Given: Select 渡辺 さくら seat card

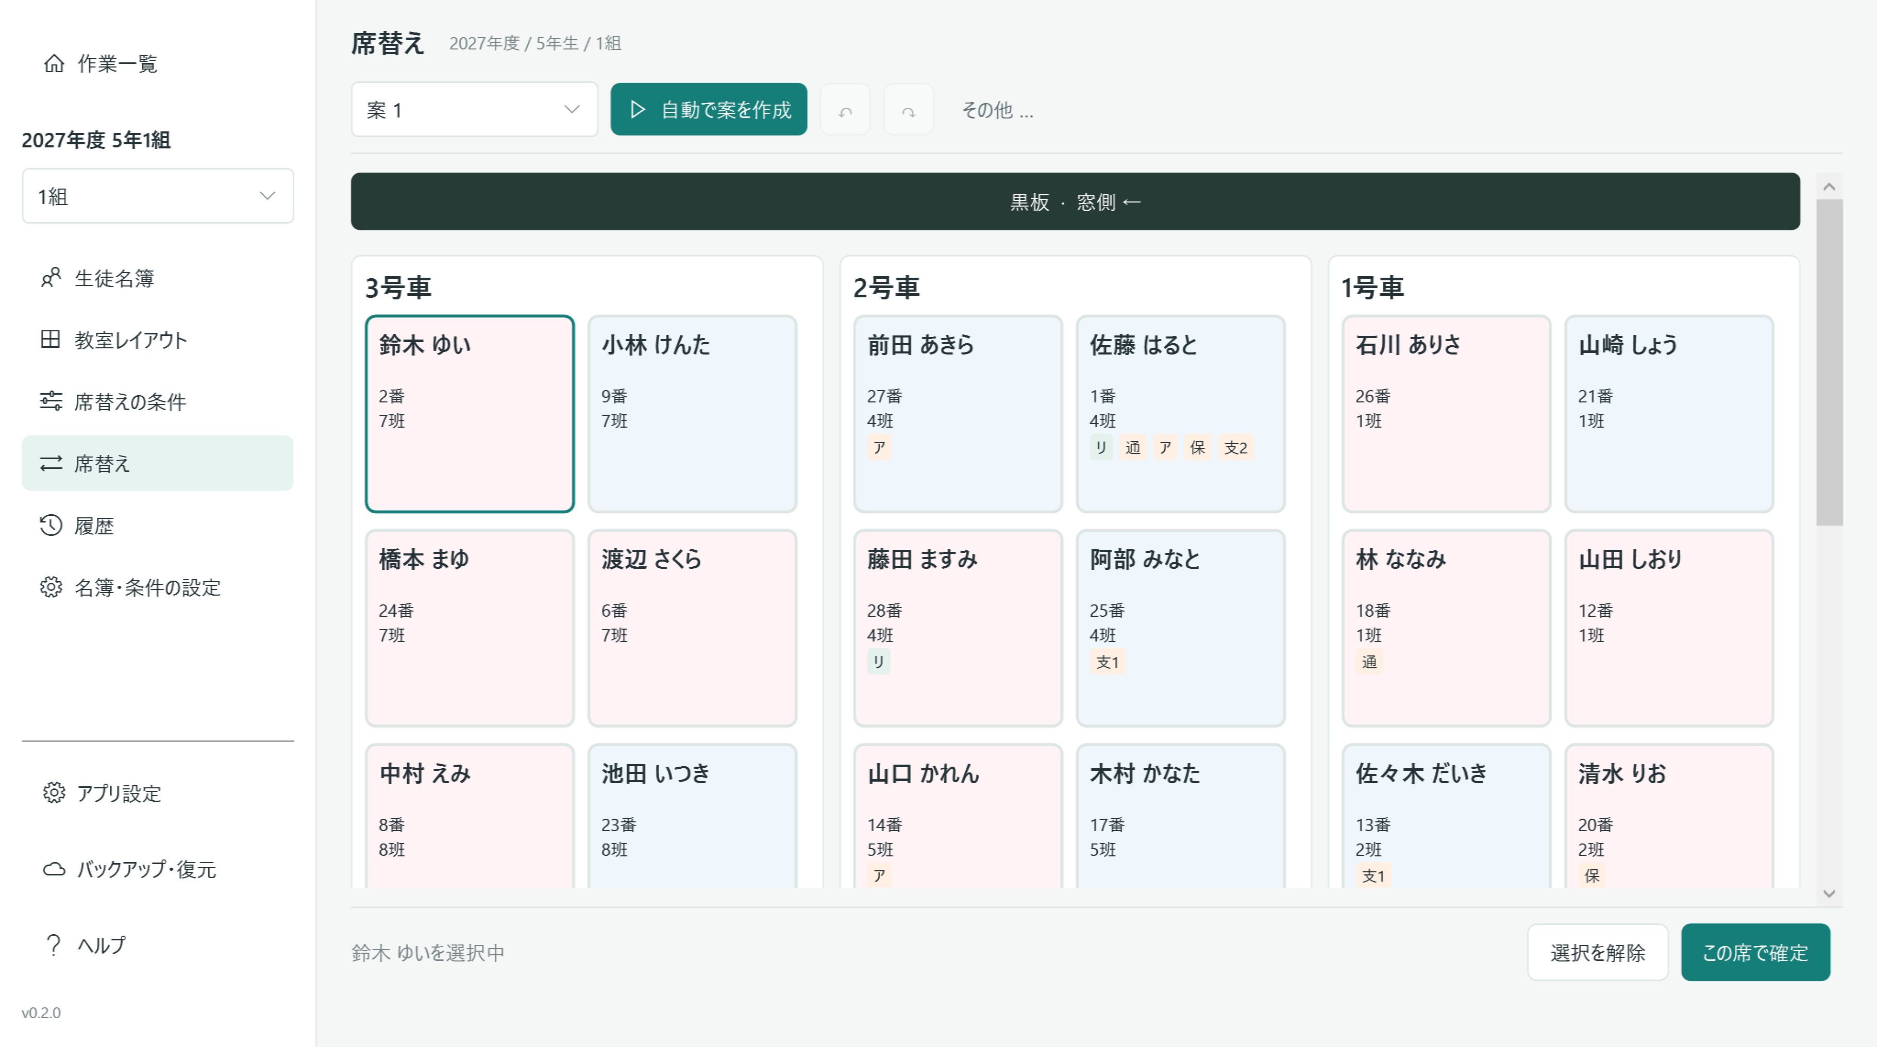Looking at the screenshot, I should click(x=692, y=628).
